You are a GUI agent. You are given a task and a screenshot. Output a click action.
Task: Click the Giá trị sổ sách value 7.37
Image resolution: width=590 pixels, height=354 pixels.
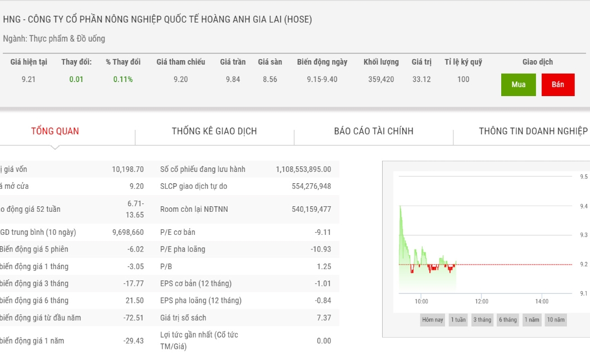[x=324, y=317]
